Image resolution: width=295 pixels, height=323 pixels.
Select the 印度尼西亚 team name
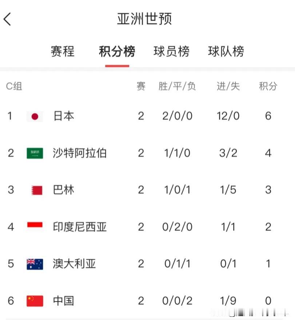80,227
